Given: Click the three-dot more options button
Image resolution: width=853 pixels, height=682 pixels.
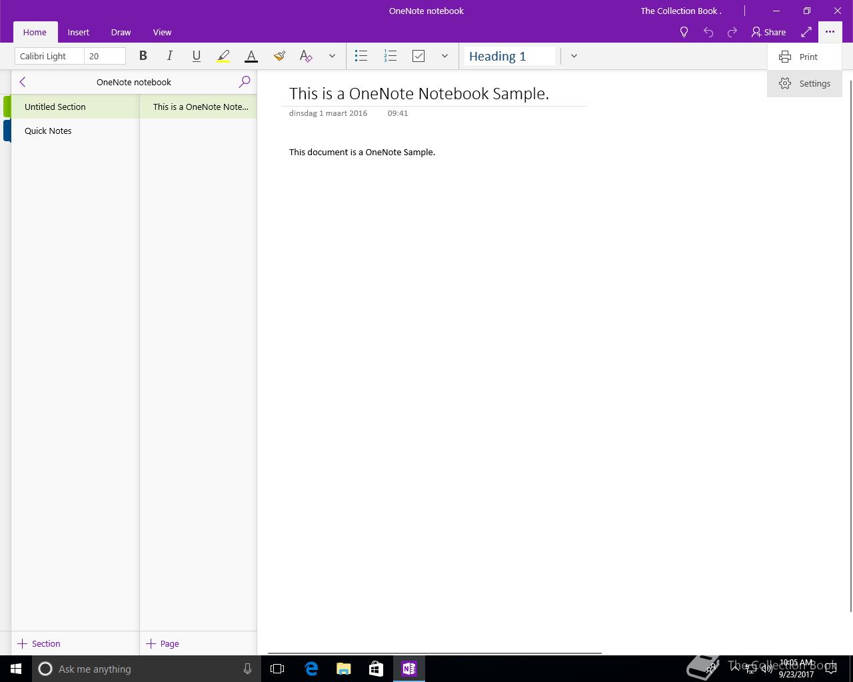Looking at the screenshot, I should [830, 32].
